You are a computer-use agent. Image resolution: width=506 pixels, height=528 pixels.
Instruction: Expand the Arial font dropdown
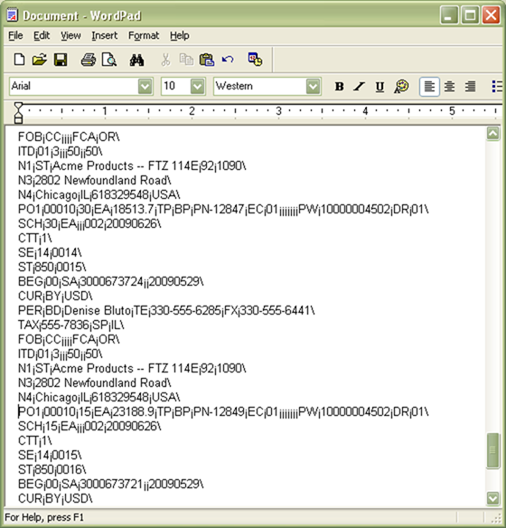point(145,87)
